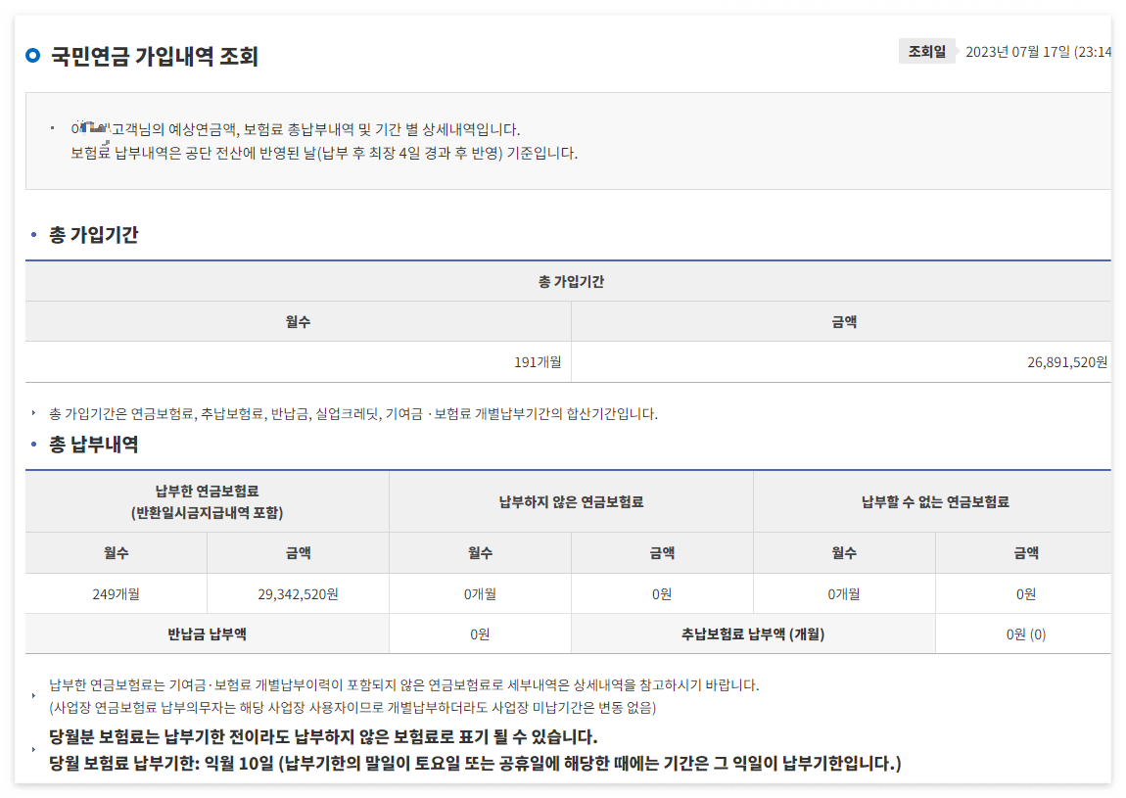Select the 29,342,520원 paid premium amount
This screenshot has height=798, width=1126.
(x=298, y=593)
